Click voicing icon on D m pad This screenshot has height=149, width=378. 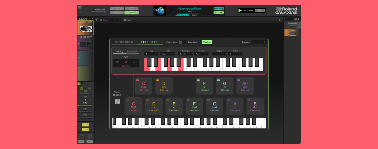pos(148,100)
